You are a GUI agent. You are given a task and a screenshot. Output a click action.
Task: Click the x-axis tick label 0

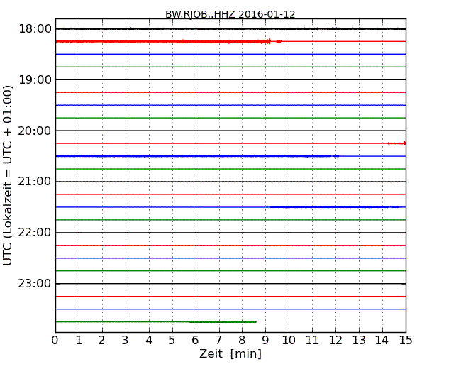click(55, 340)
